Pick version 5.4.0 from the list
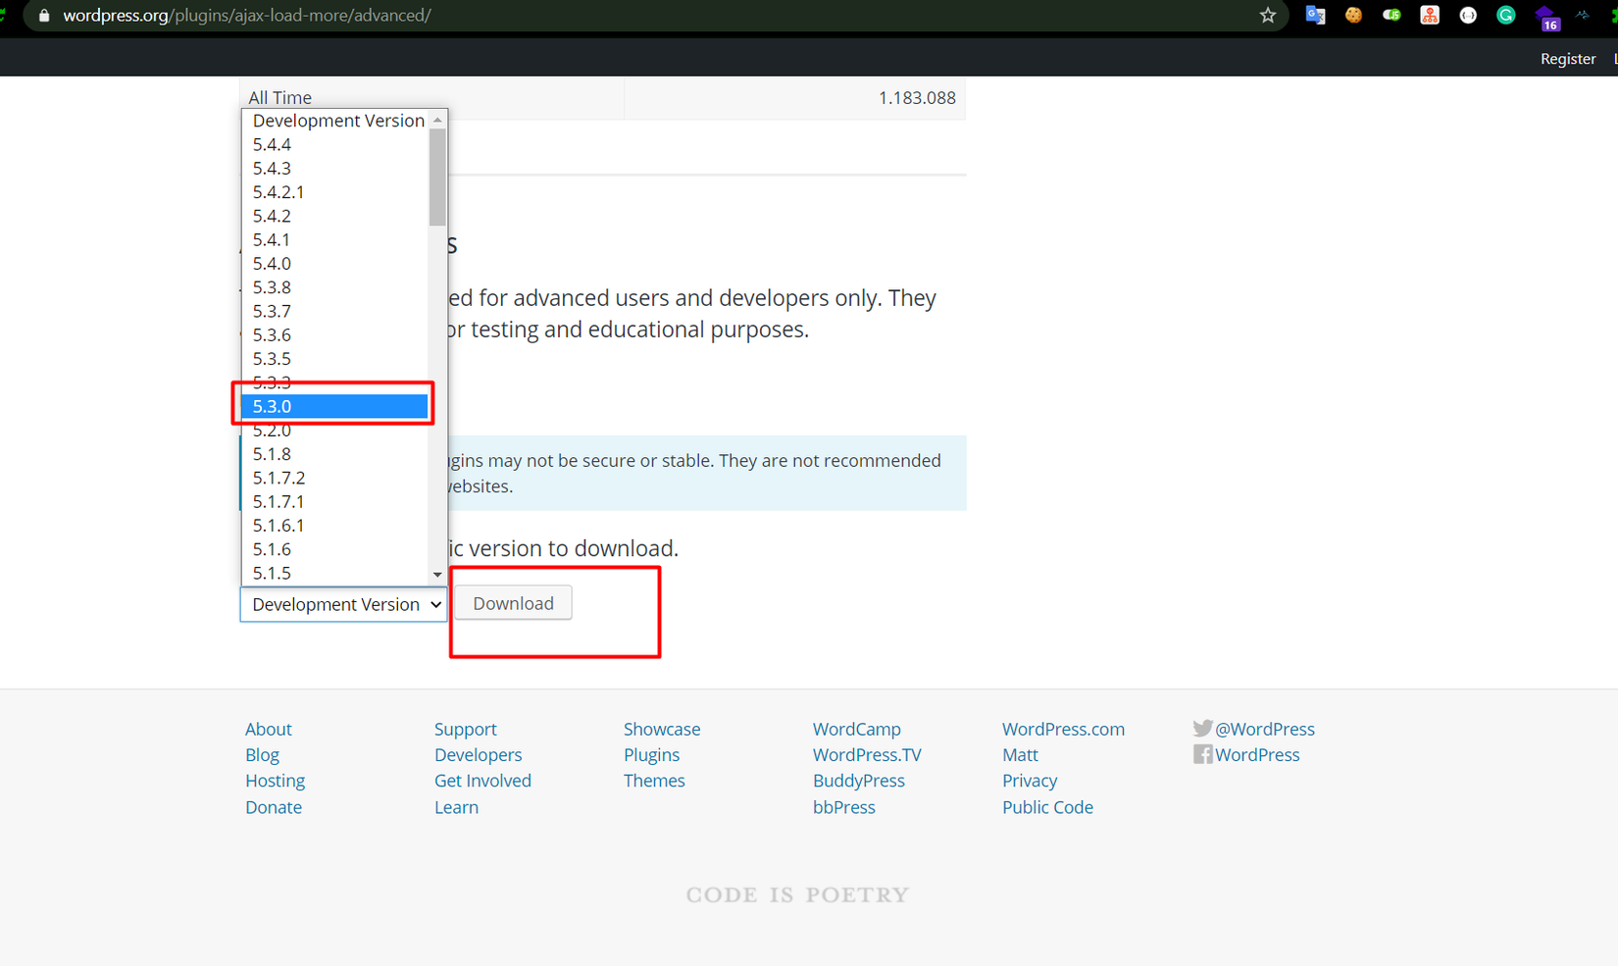Screen dimensions: 1618x966 click(335, 264)
